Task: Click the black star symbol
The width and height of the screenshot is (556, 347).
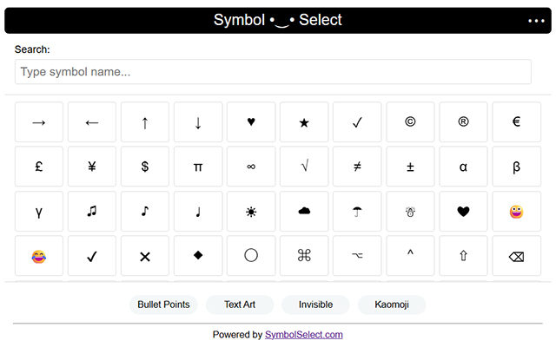Action: [304, 122]
